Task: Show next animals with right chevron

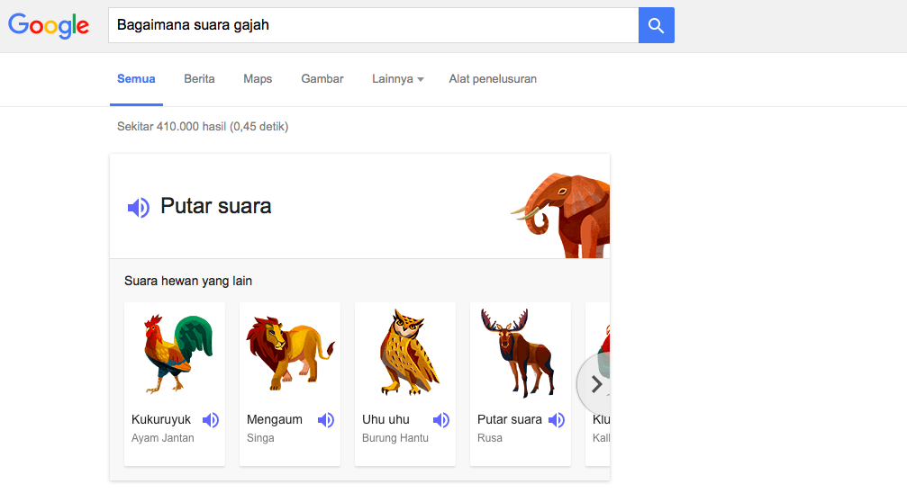Action: [595, 384]
